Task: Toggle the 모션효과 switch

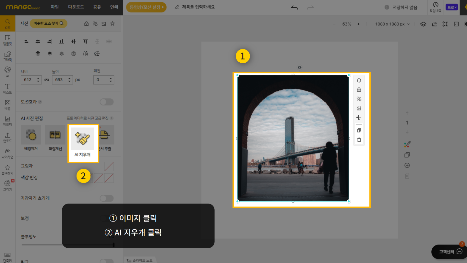Action: (106, 102)
